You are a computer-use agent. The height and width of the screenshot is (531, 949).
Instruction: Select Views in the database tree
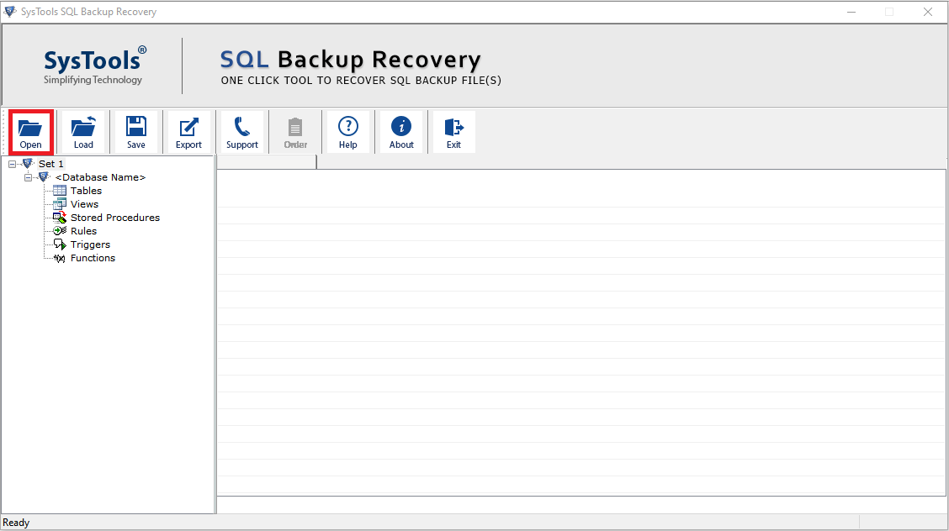[x=84, y=204]
